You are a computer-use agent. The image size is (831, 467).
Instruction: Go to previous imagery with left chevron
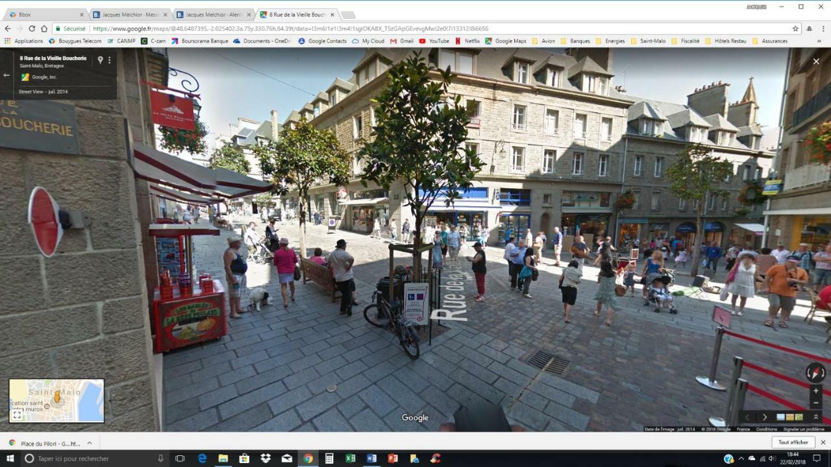(x=749, y=417)
